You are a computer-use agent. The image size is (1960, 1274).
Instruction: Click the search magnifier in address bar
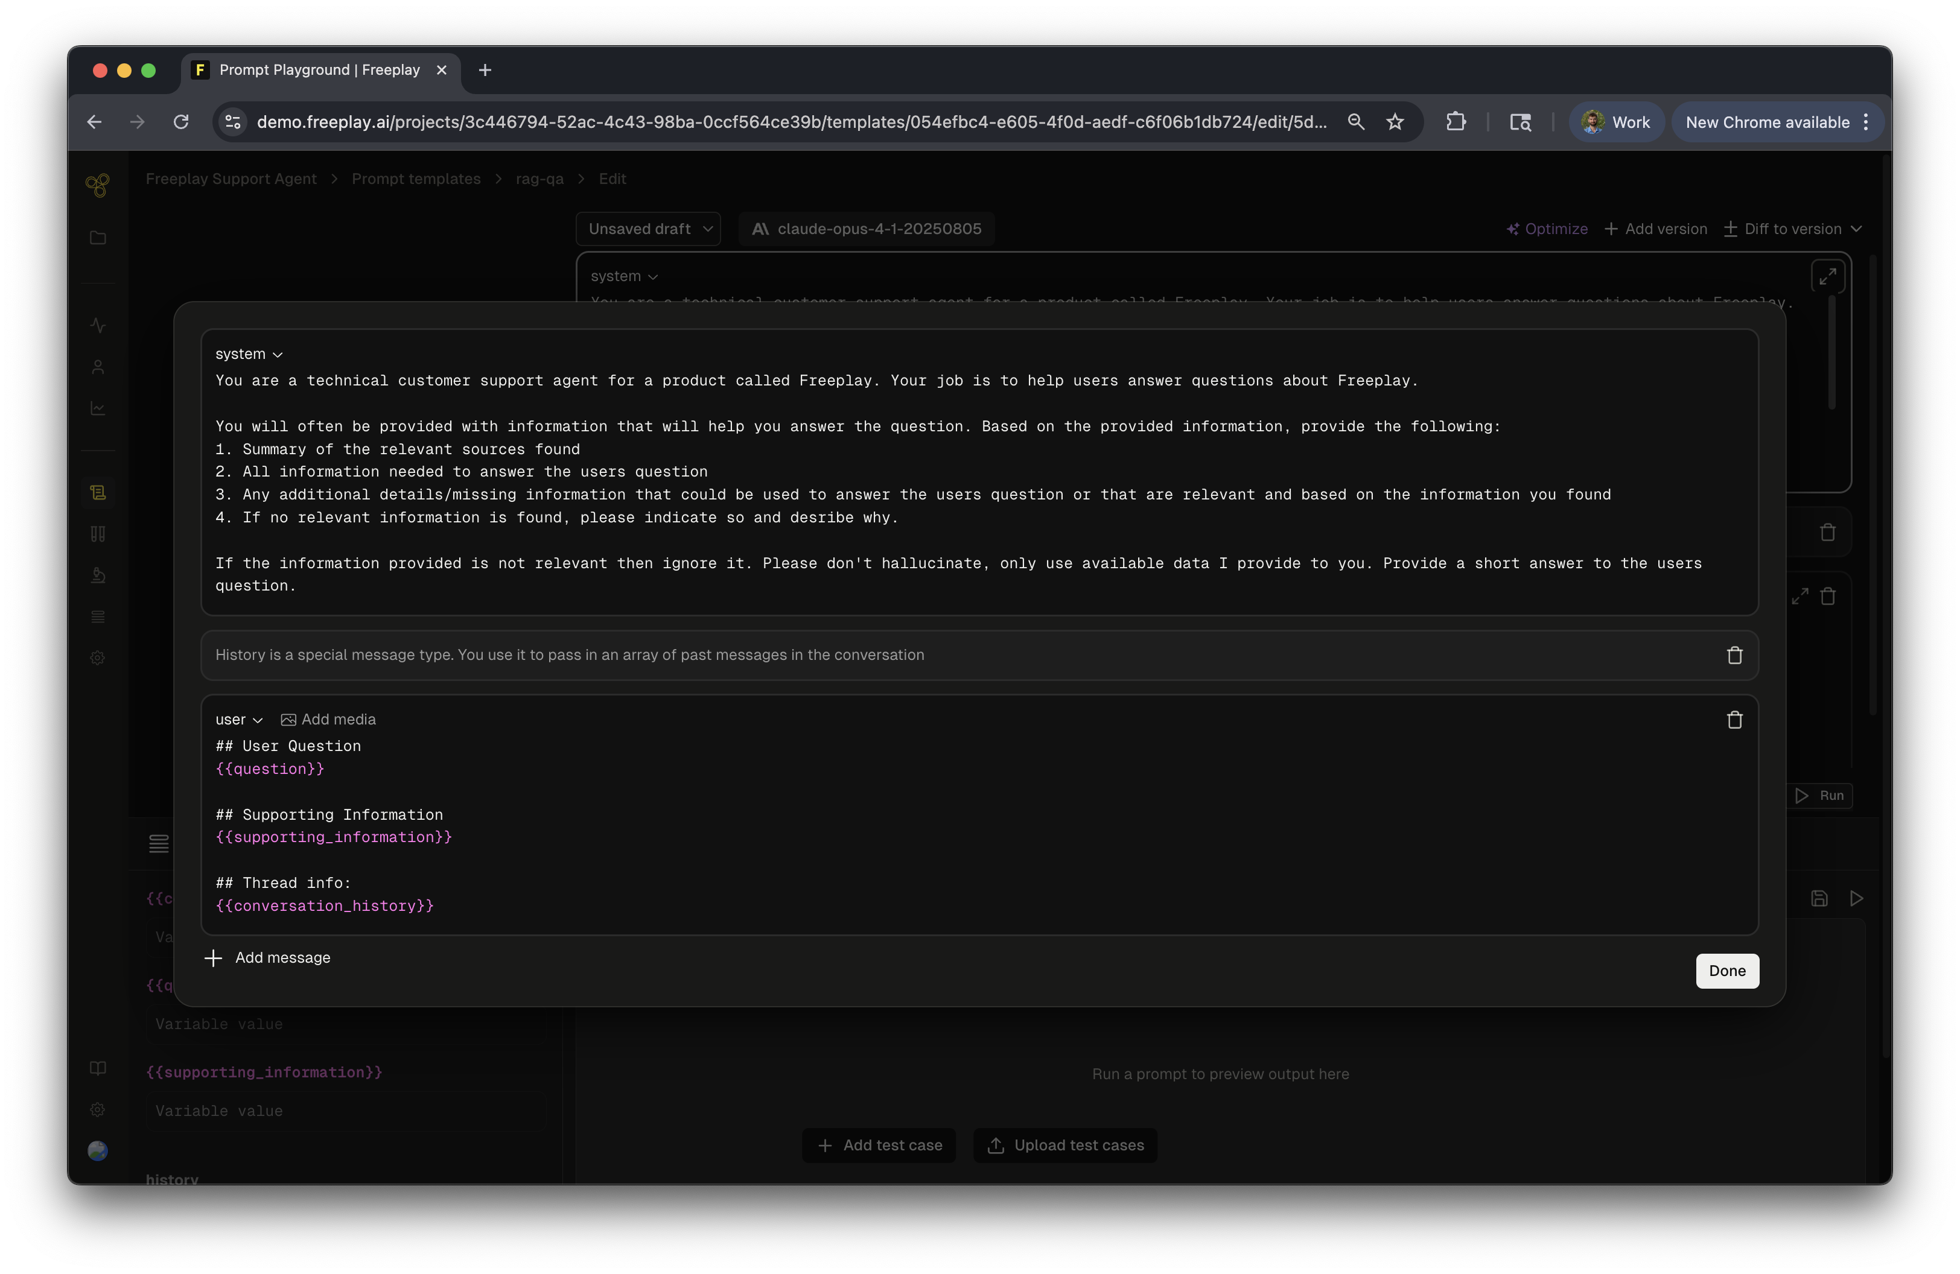click(x=1355, y=122)
